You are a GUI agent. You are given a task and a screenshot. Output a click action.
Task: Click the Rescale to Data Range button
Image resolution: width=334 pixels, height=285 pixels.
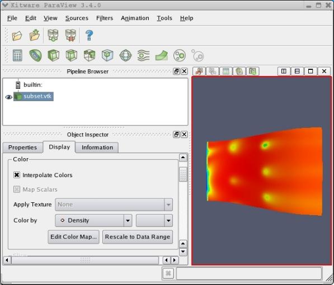click(x=138, y=237)
